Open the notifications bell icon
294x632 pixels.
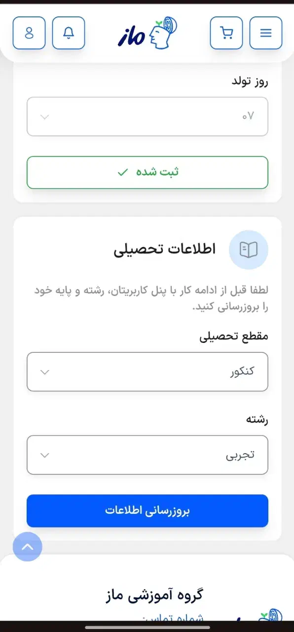click(x=69, y=33)
